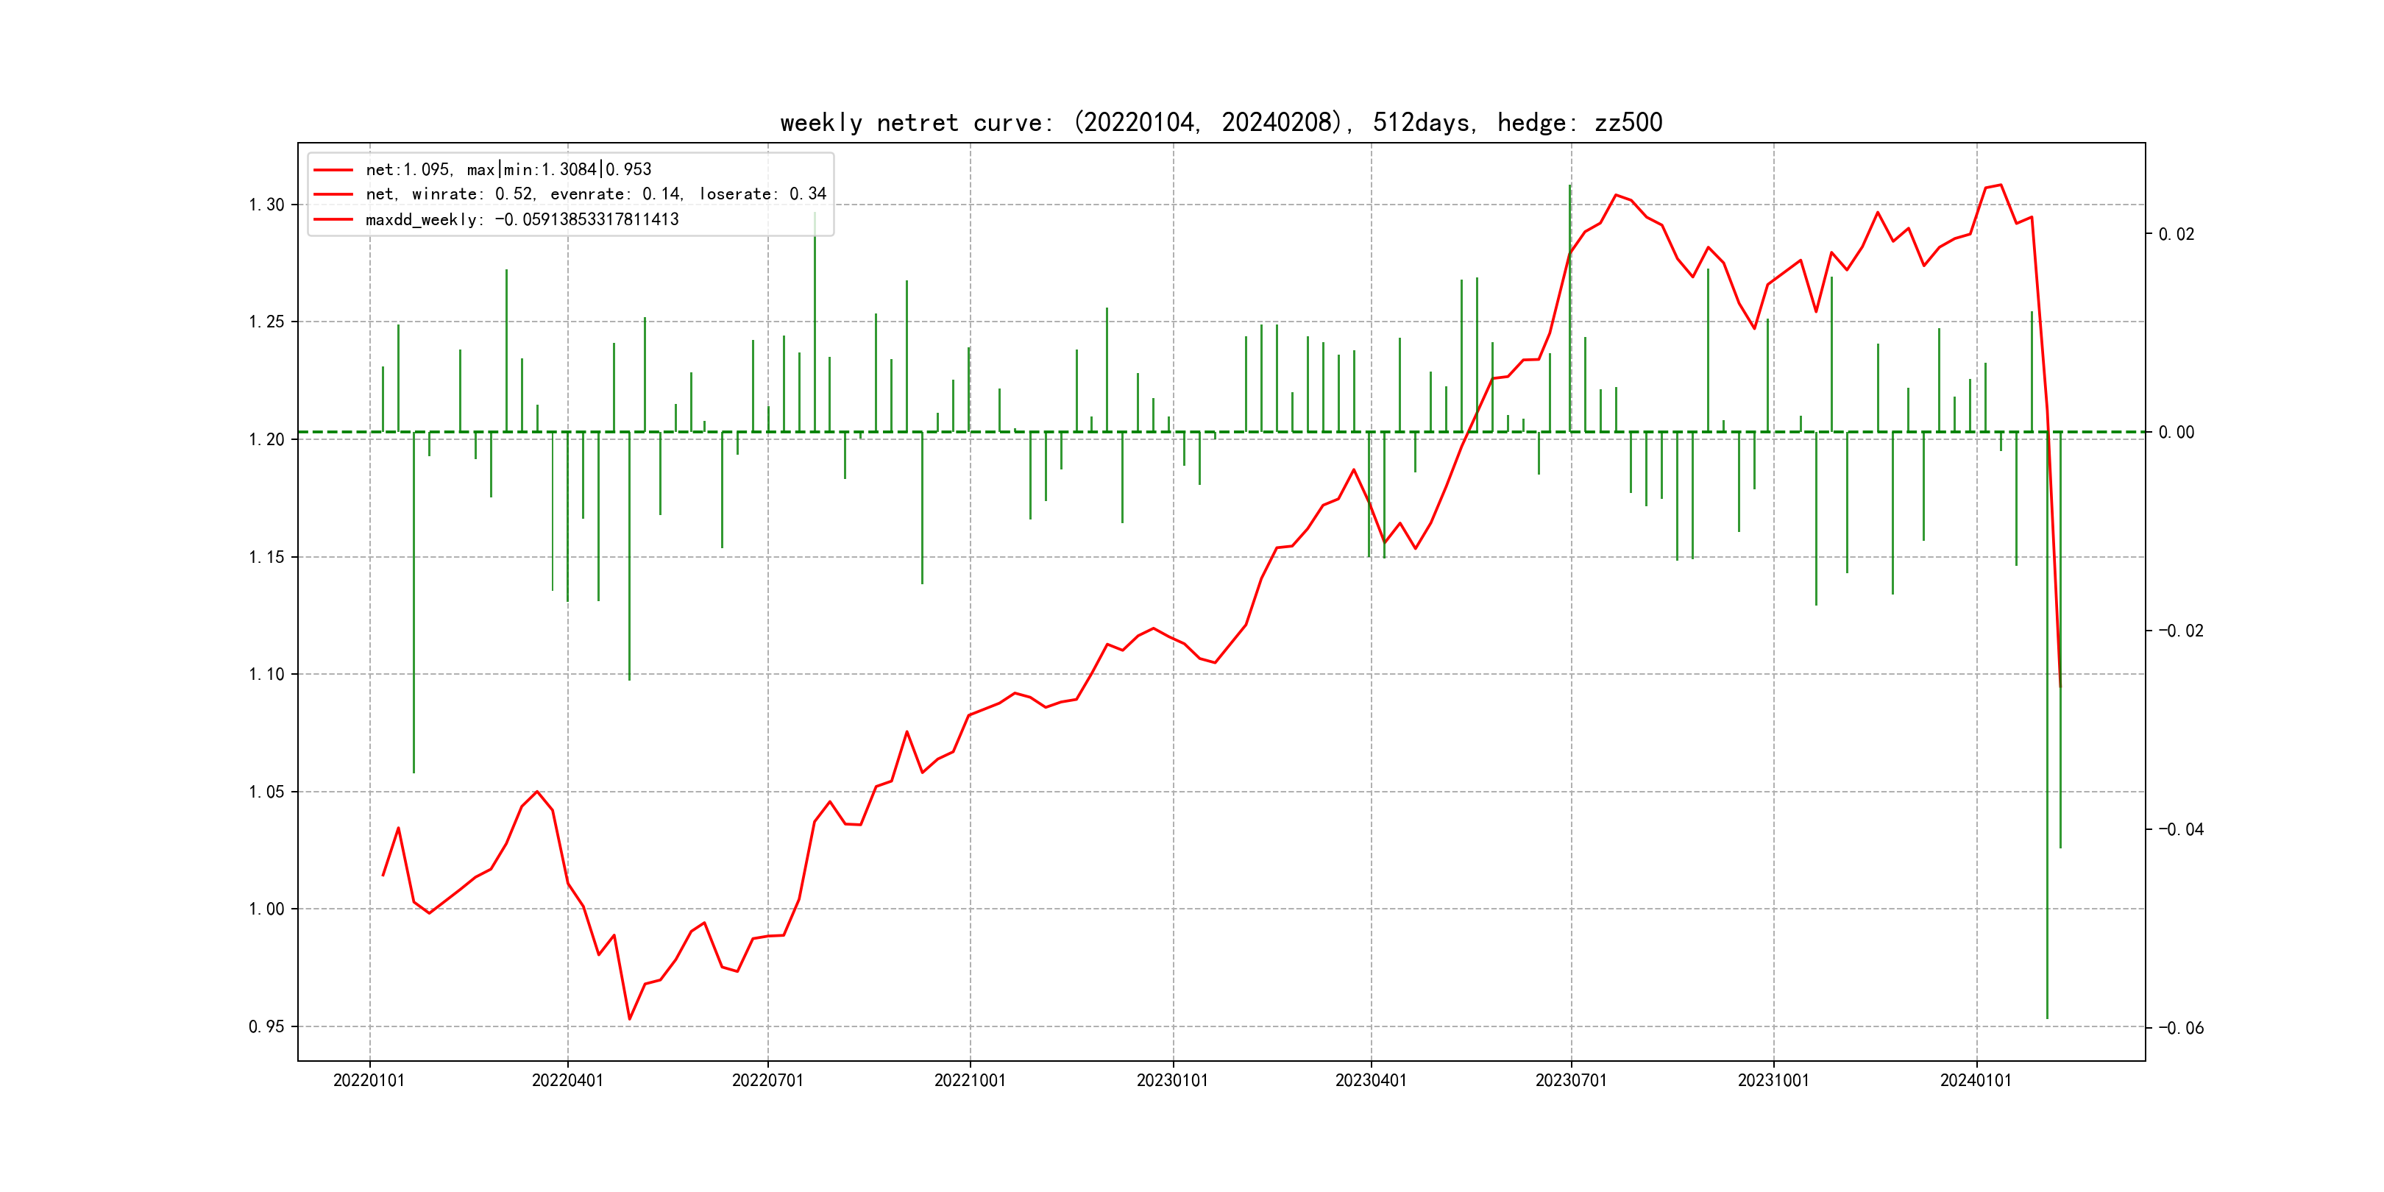
Task: Click the 0.00 right axis tick label
Action: point(2176,432)
